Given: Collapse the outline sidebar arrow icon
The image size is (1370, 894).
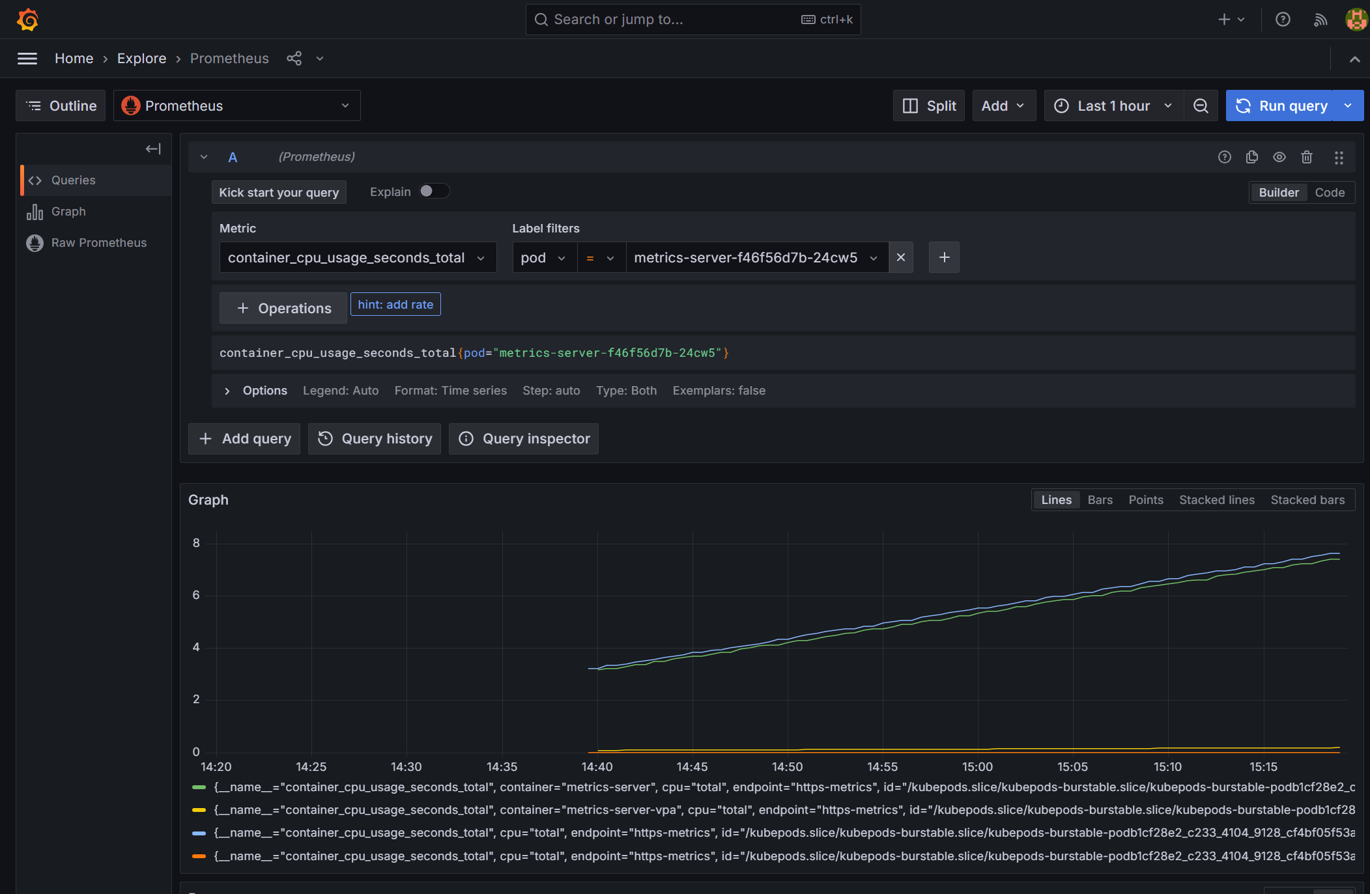Looking at the screenshot, I should (153, 149).
